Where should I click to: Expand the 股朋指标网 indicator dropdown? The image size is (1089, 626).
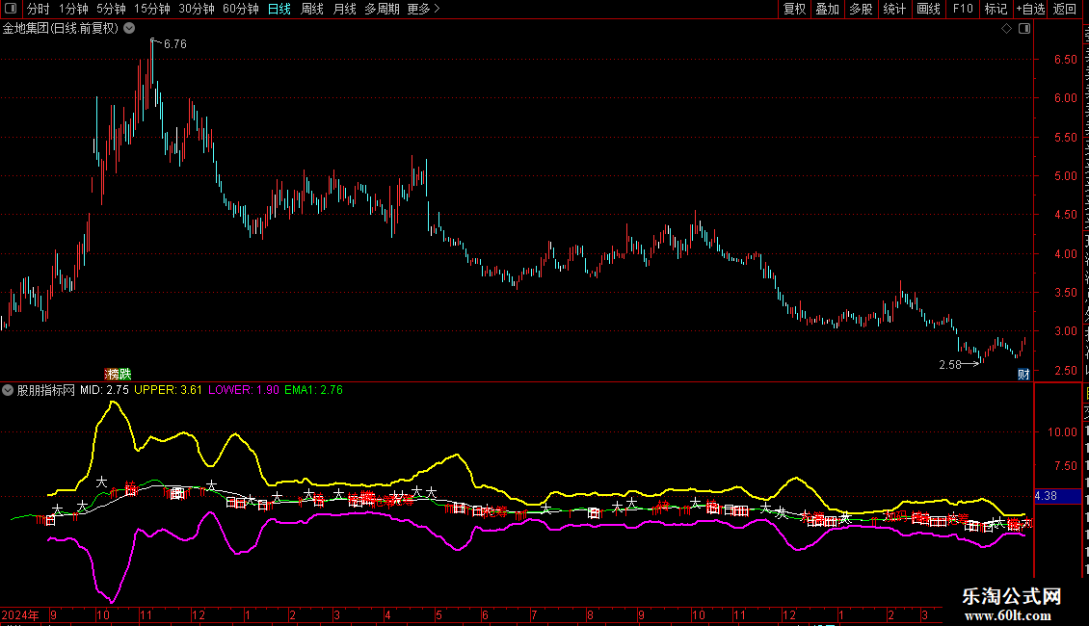8,390
